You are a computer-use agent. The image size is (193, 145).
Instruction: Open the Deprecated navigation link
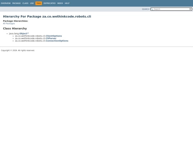(49, 3)
